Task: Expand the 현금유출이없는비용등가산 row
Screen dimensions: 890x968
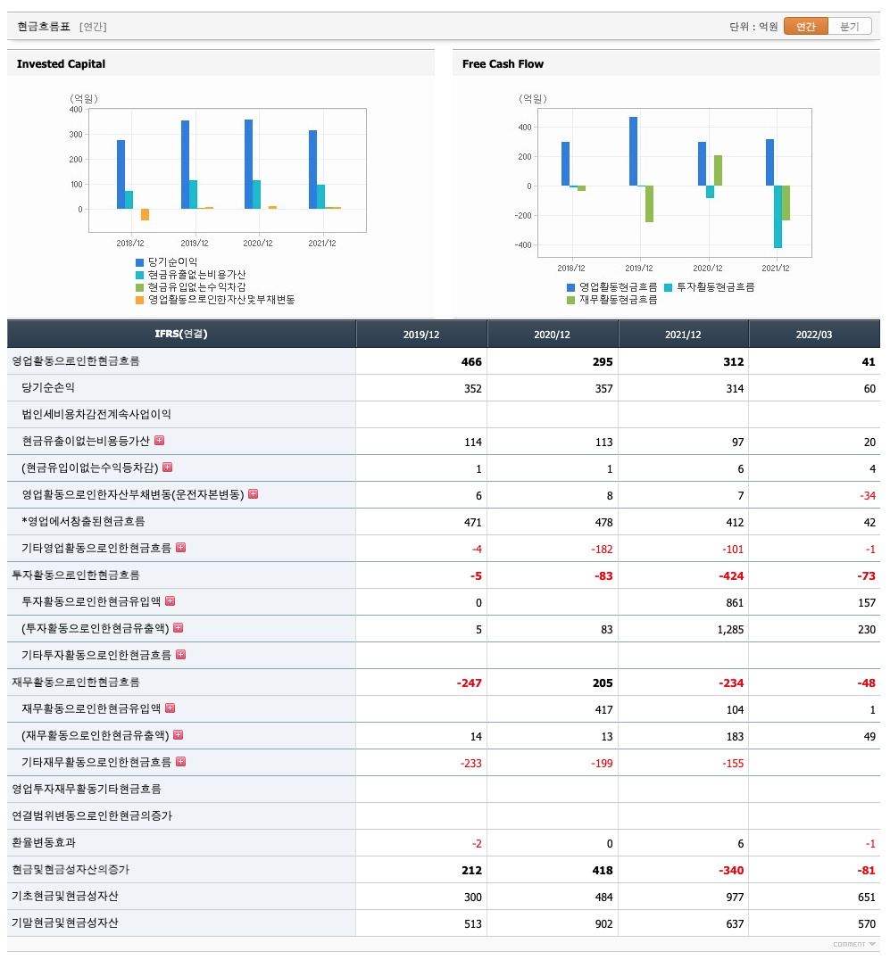Action: 160,441
